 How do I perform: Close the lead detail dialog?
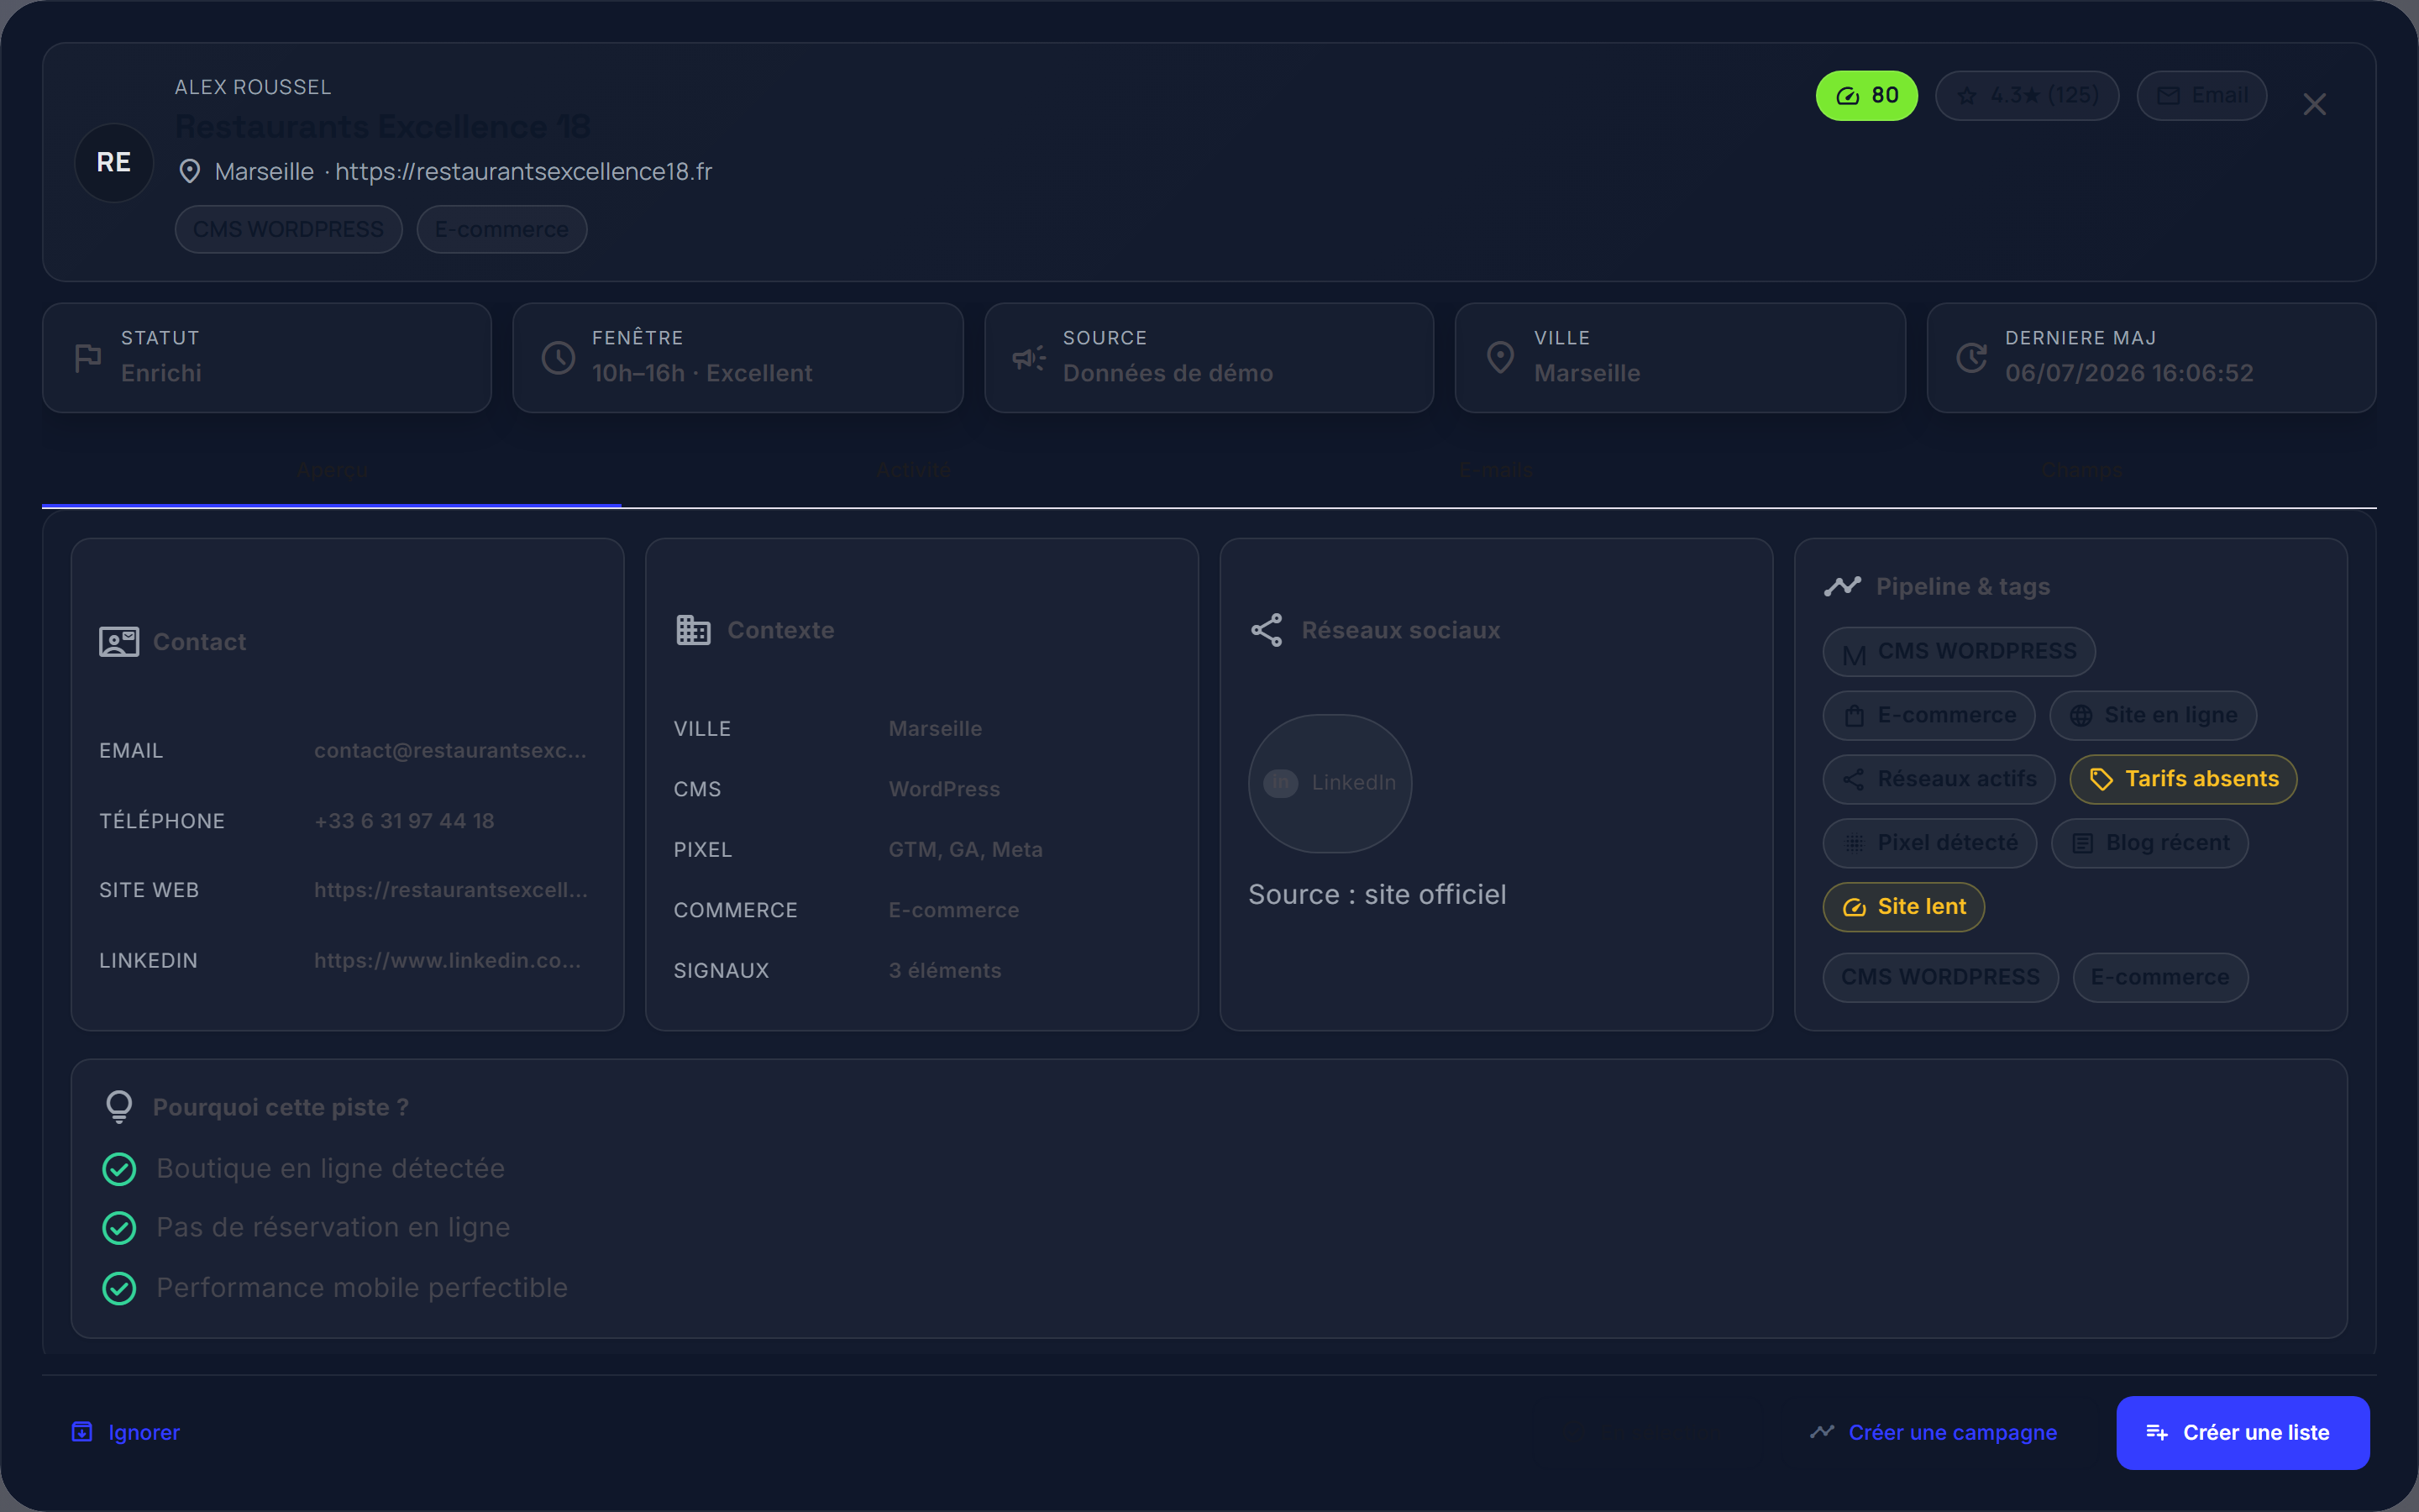click(x=2314, y=104)
